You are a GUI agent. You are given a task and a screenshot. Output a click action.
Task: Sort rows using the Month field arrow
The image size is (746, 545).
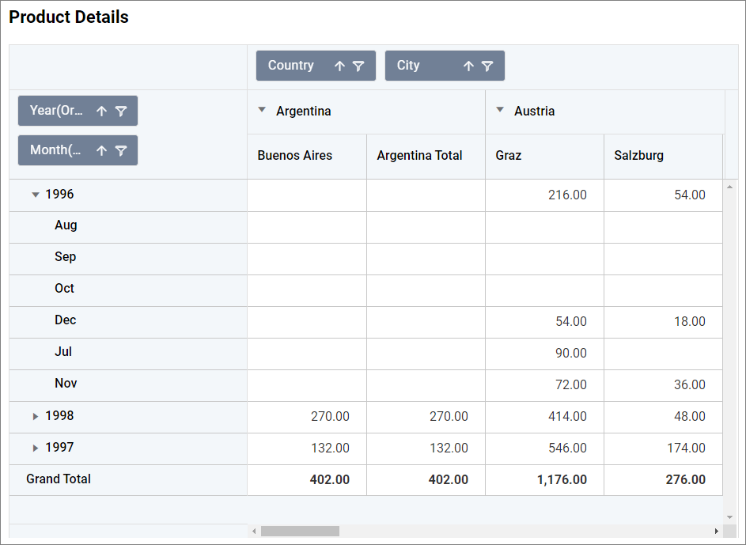(101, 151)
